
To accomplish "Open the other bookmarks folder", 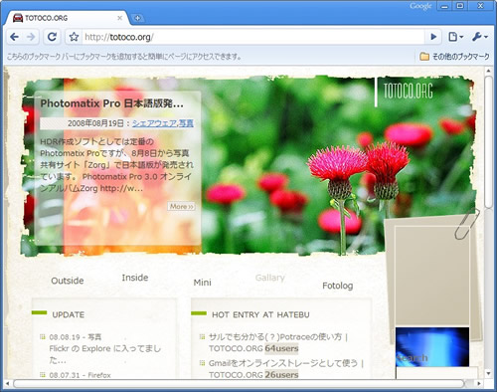I will (x=454, y=57).
